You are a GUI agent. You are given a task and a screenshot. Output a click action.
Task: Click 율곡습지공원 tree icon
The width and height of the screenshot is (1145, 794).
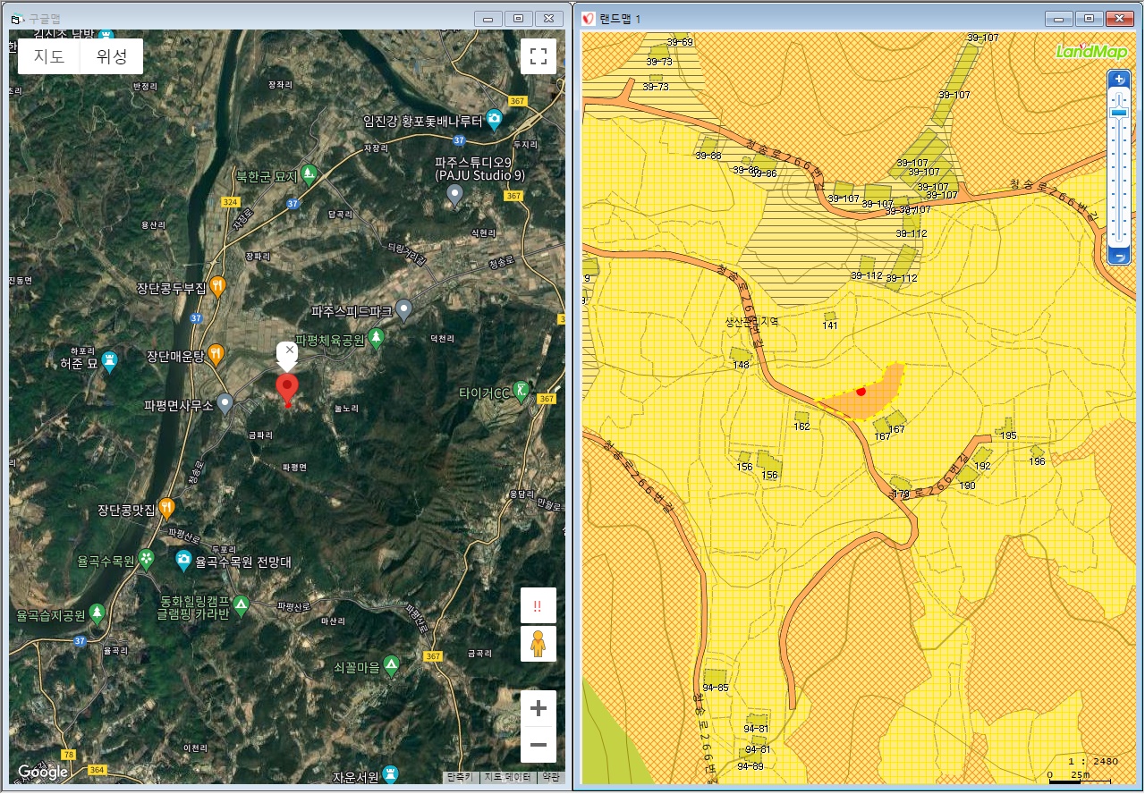coord(97,612)
